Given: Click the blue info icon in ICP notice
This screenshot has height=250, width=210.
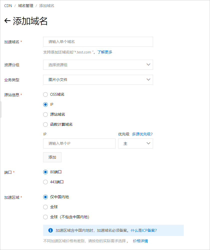Looking at the screenshot, I should [50, 230].
